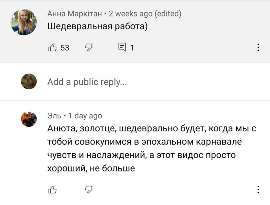Click your own avatar beside the reply field
270x205 pixels.
29,81
